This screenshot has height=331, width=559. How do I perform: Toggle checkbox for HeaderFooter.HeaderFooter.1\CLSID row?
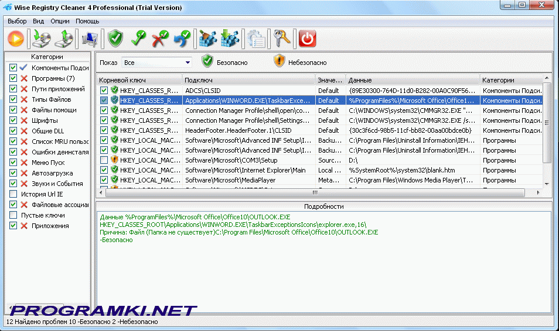(104, 130)
